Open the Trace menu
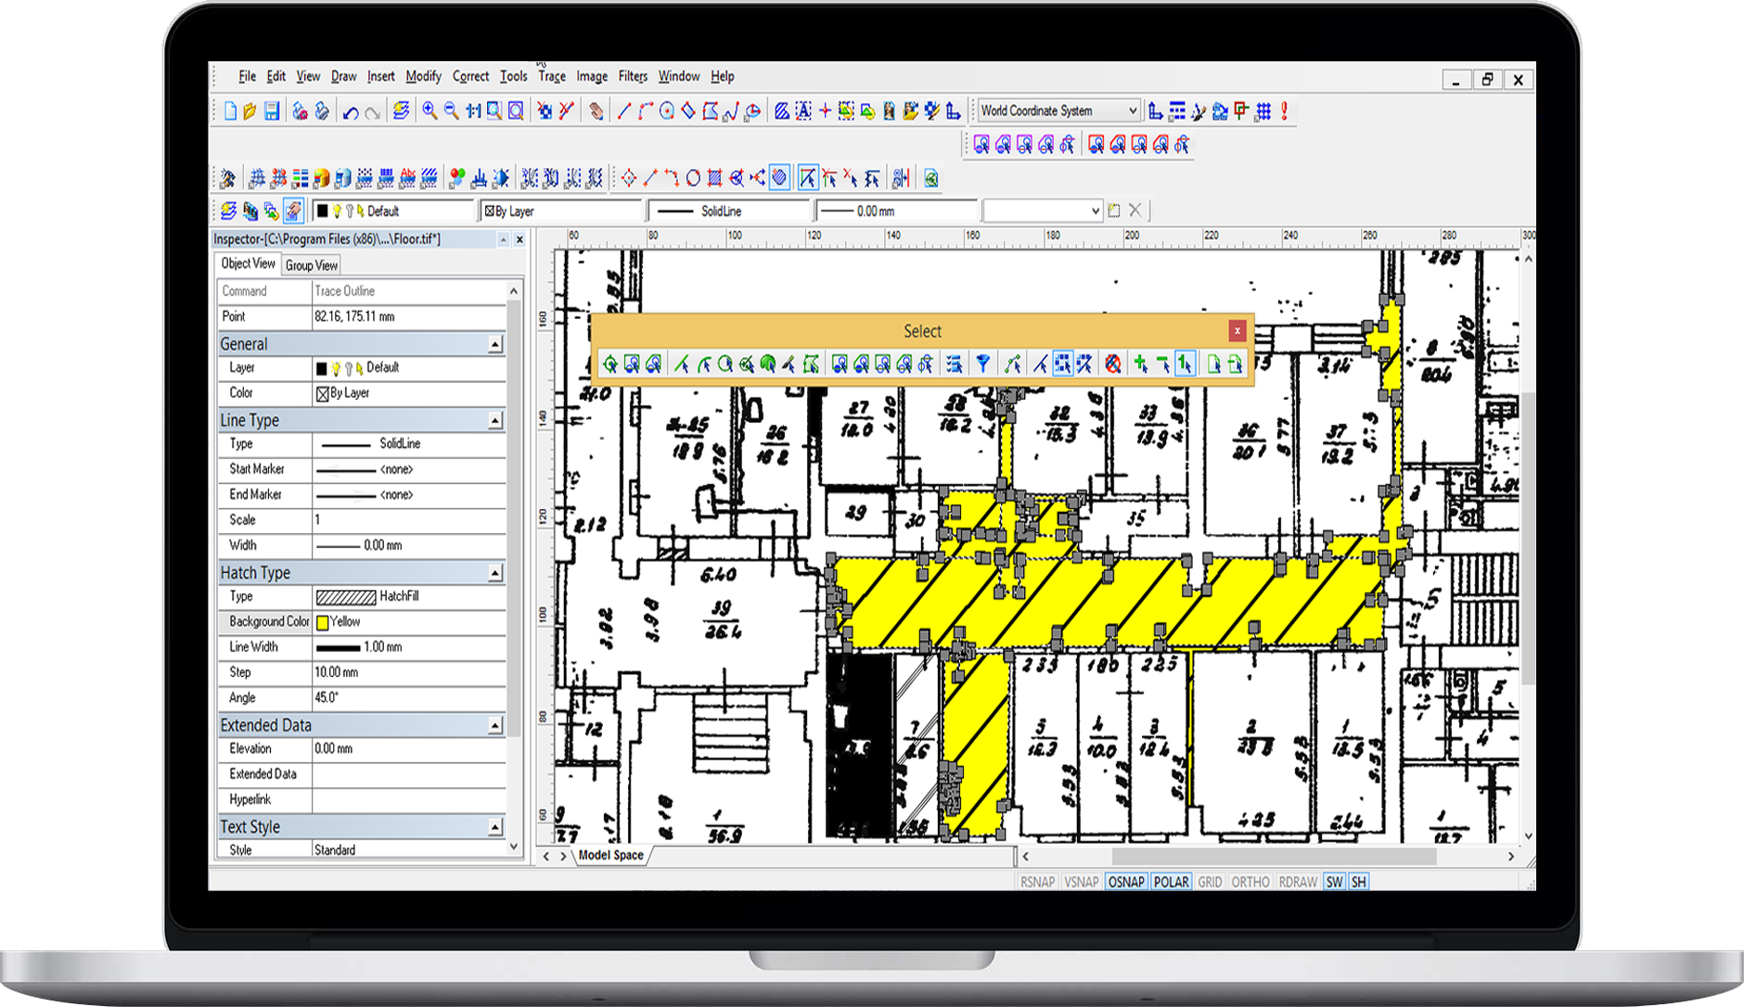Viewport: 1744px width, 1007px height. point(551,76)
